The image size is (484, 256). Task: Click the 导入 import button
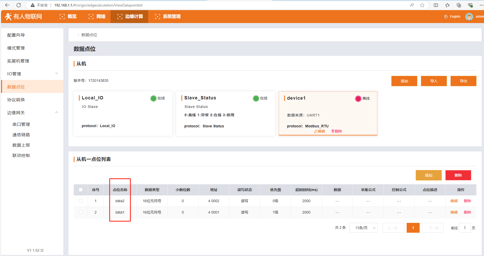(x=434, y=81)
